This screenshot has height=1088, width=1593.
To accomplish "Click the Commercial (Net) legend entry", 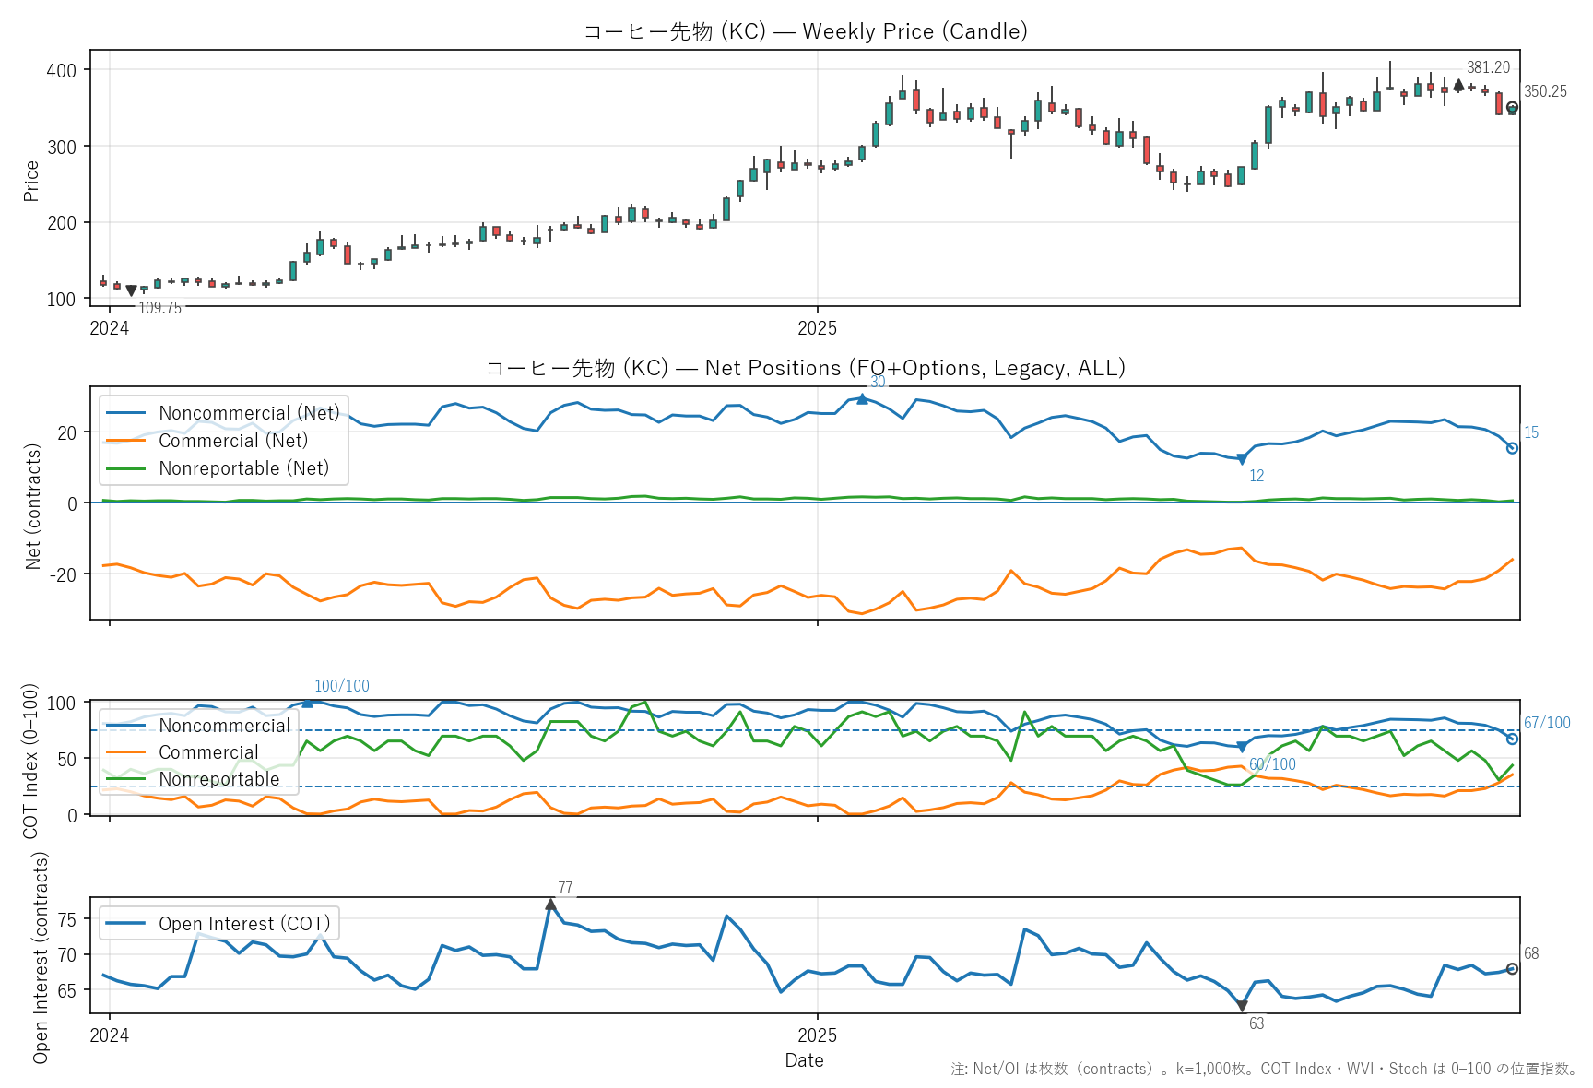I will 232,441.
